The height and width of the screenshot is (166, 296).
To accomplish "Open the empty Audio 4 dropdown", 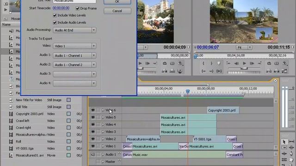I will [x=74, y=83].
